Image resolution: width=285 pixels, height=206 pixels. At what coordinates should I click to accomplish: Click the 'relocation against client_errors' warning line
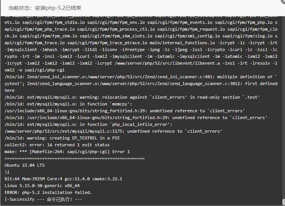[132, 97]
